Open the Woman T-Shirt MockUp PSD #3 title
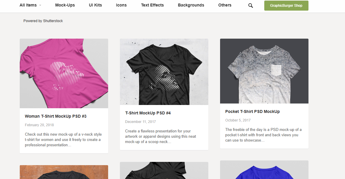The image size is (345, 179). 56,116
